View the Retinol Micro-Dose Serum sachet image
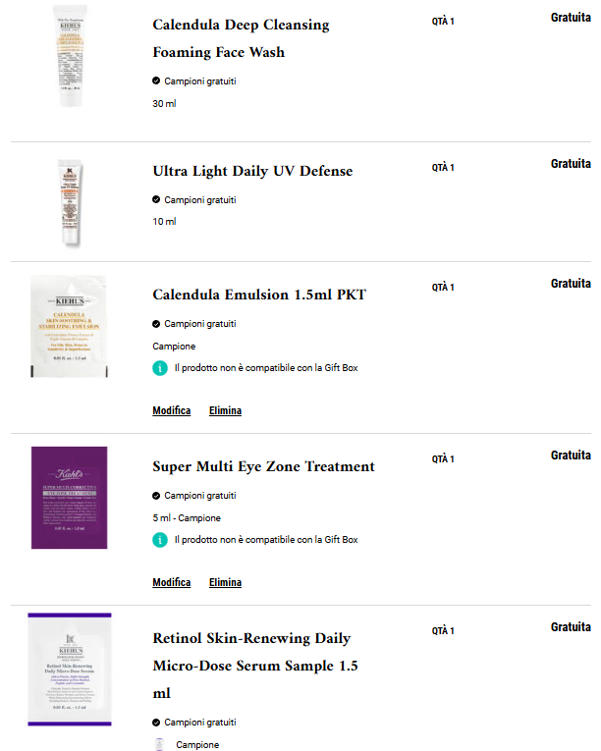Viewport: 601px width, 751px height. point(70,670)
